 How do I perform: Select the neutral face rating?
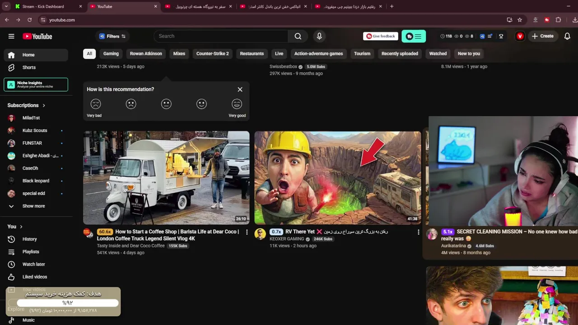pyautogui.click(x=166, y=104)
